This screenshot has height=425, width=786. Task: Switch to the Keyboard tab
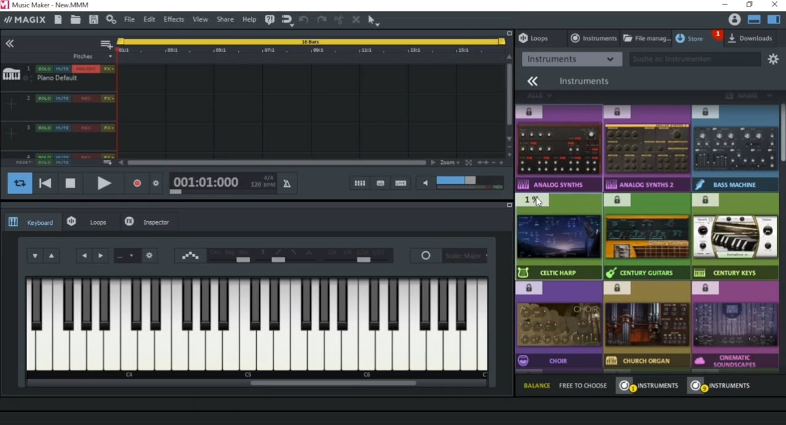point(32,222)
